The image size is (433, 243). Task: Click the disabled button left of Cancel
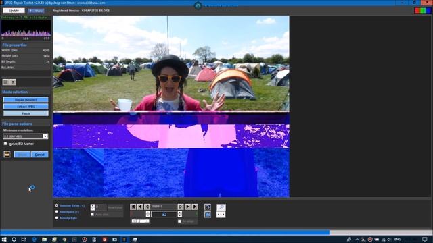pos(22,155)
